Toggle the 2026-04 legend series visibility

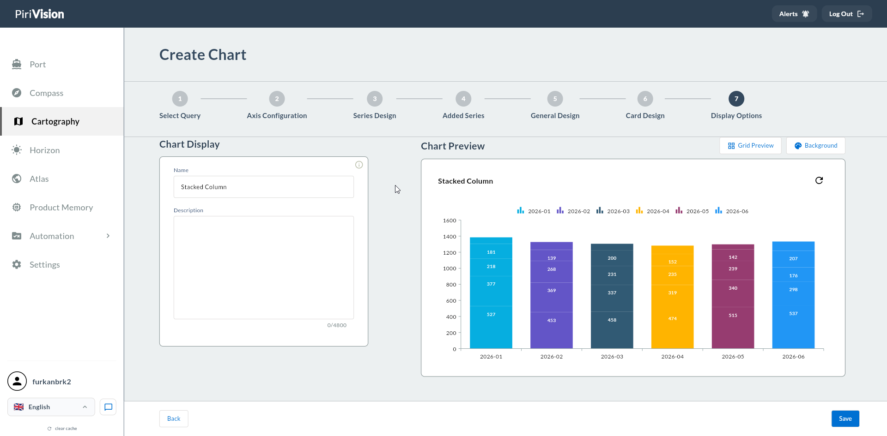(652, 211)
